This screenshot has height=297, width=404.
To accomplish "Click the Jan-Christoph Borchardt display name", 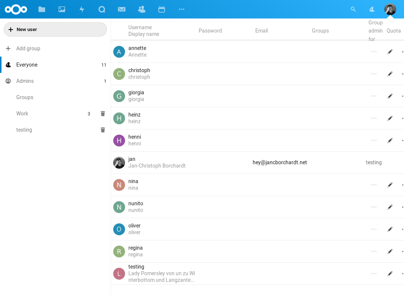I will click(x=157, y=166).
